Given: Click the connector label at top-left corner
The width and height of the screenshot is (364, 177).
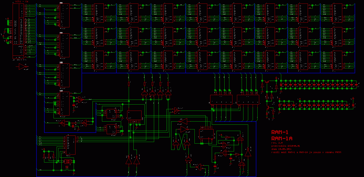Looking at the screenshot, I should pos(22,2).
